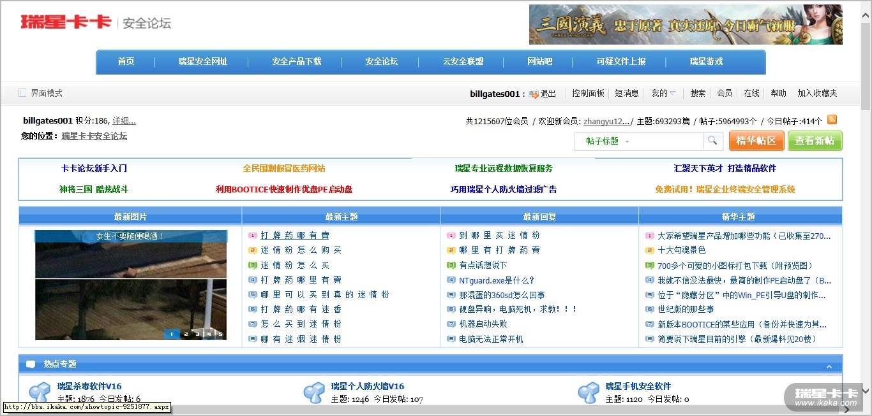Log out via the 退出 link
The image size is (872, 416).
(x=548, y=94)
